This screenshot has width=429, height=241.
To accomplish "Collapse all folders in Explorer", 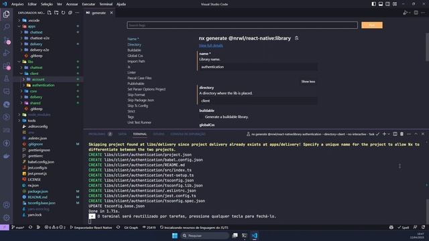I will click(70, 13).
